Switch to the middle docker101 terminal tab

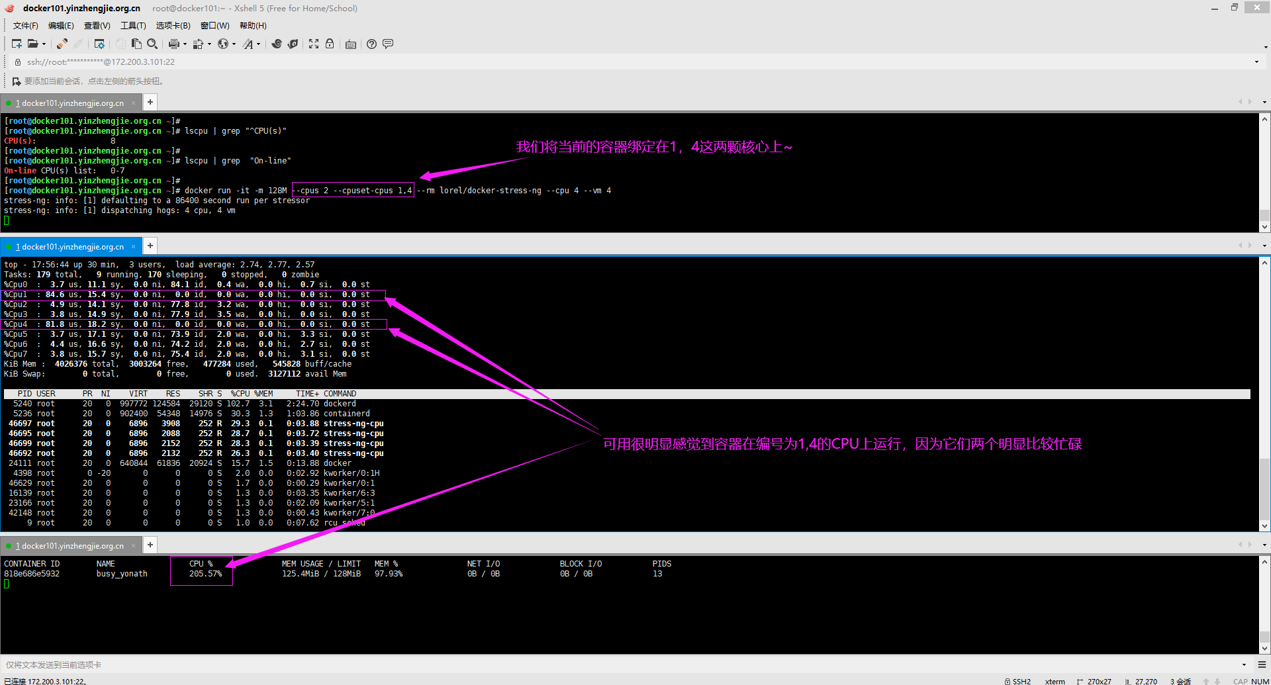(71, 246)
